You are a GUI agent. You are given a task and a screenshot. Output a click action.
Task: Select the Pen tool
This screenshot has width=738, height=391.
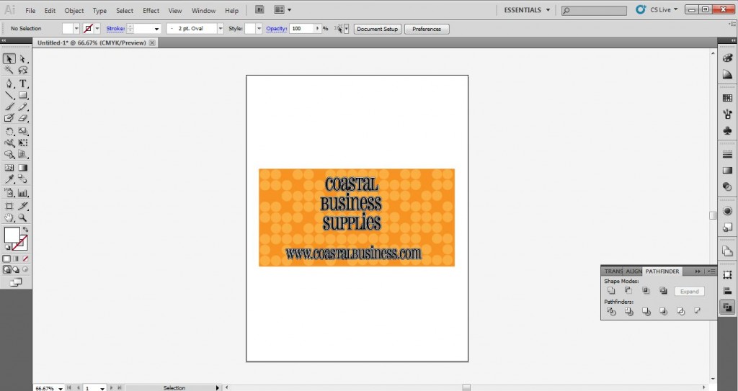tap(9, 84)
